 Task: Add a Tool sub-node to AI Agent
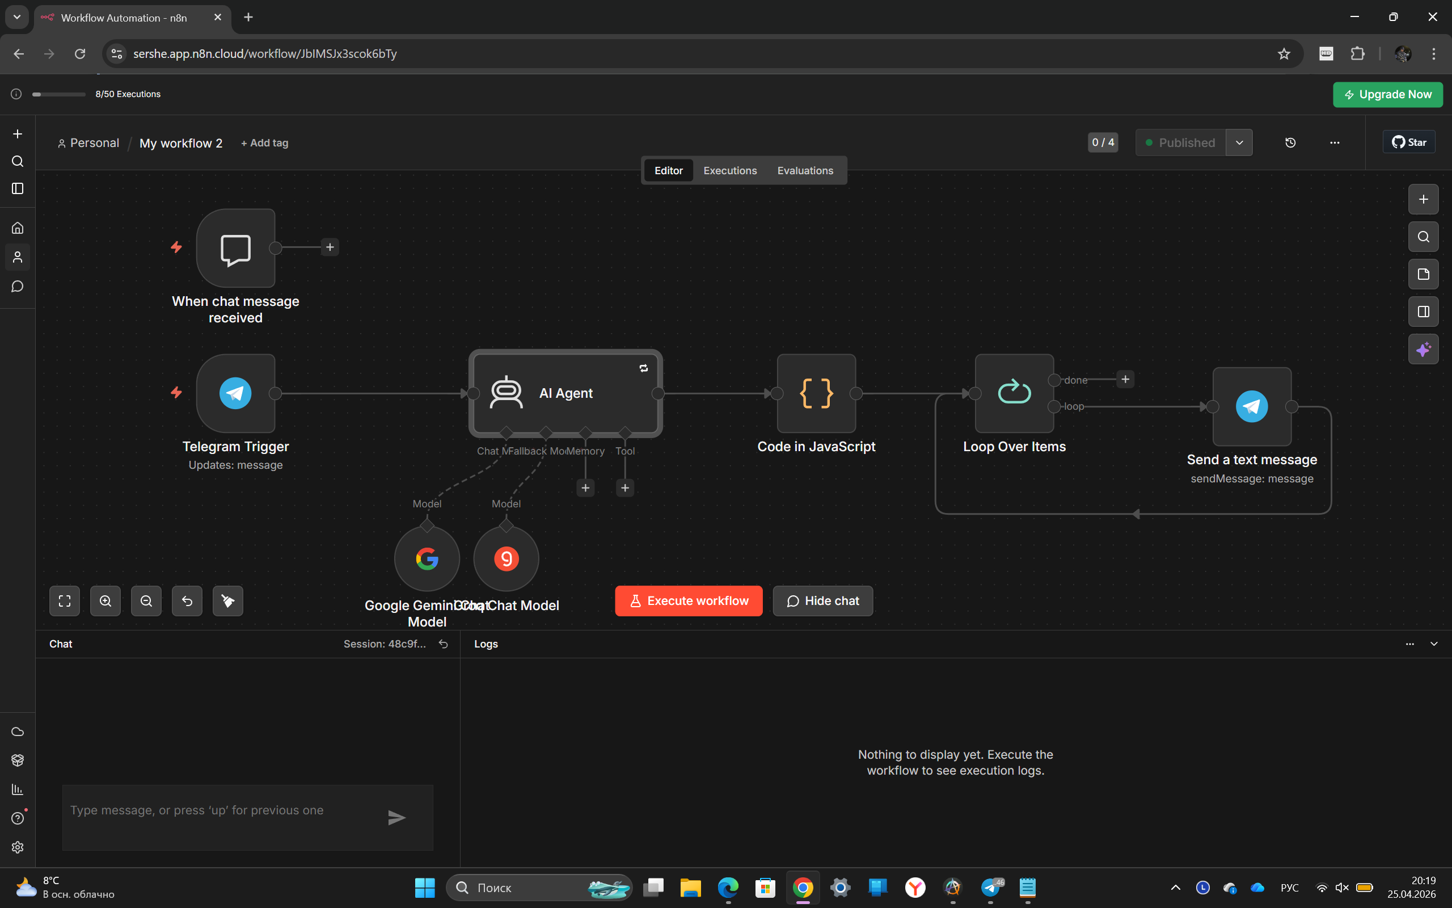click(x=624, y=488)
